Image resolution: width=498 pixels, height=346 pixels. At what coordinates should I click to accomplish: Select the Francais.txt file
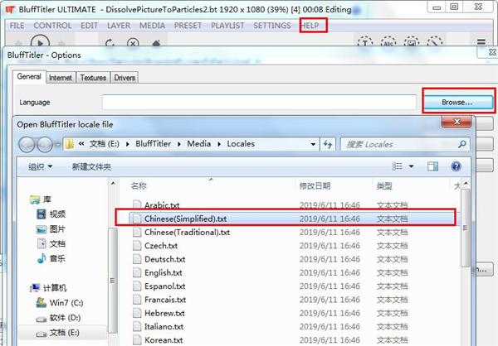click(165, 300)
